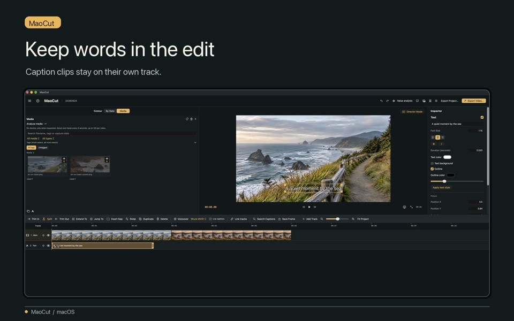Expand the tags section chevron
This screenshot has width=514, height=321.
(195, 142)
